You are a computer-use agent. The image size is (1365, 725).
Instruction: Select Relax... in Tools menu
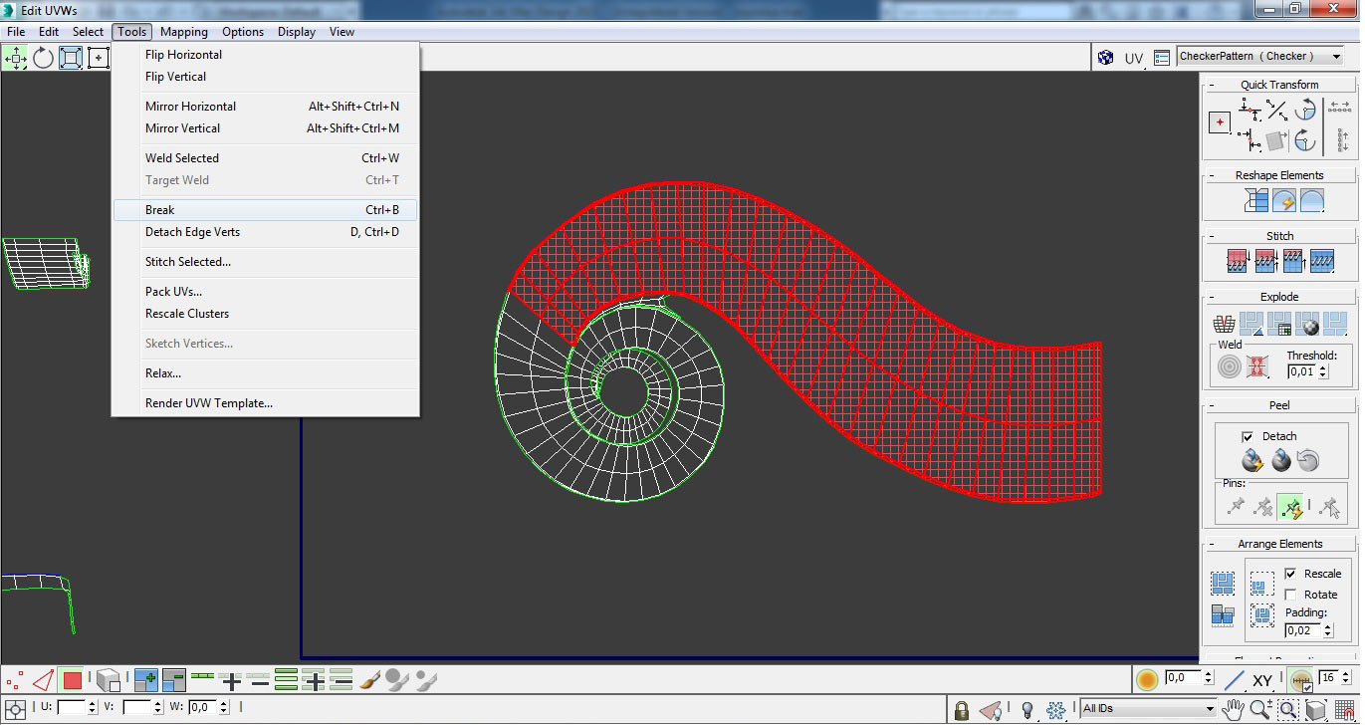pos(163,373)
